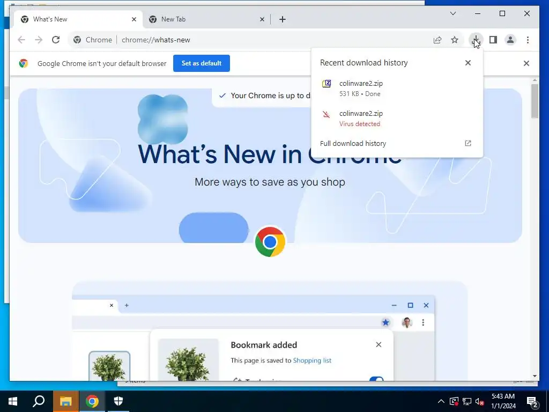This screenshot has height=412, width=549.
Task: Click the forward navigation arrow
Action: 39,40
